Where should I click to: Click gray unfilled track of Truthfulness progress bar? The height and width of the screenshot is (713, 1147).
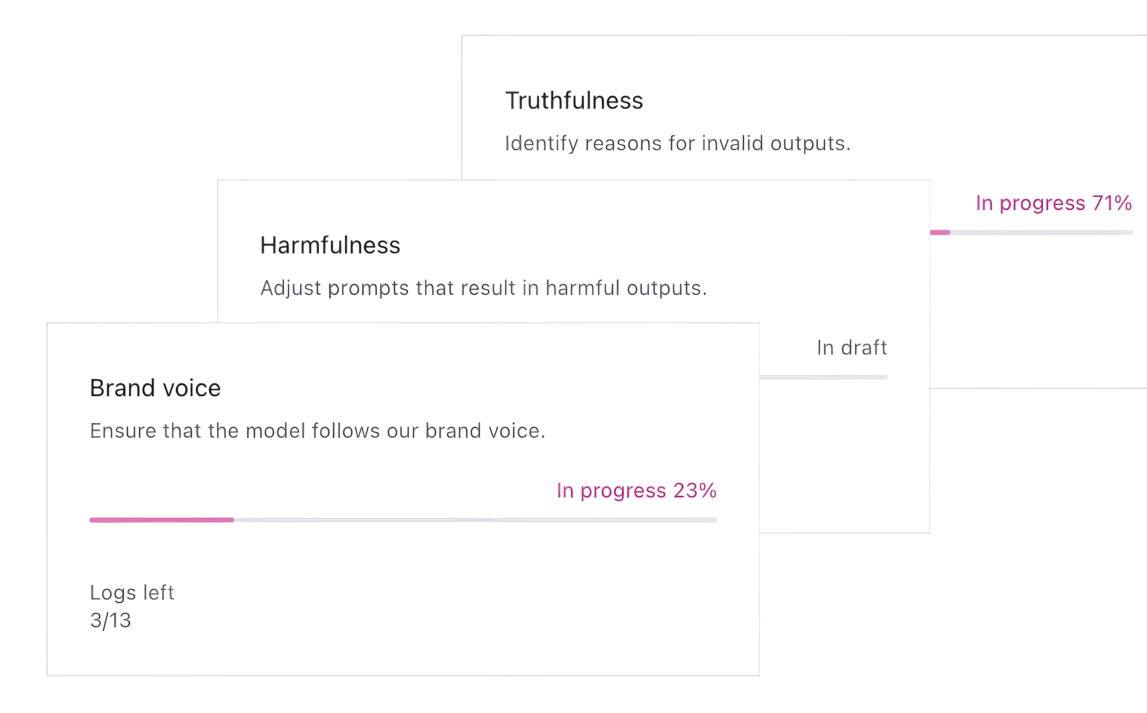coord(1041,232)
